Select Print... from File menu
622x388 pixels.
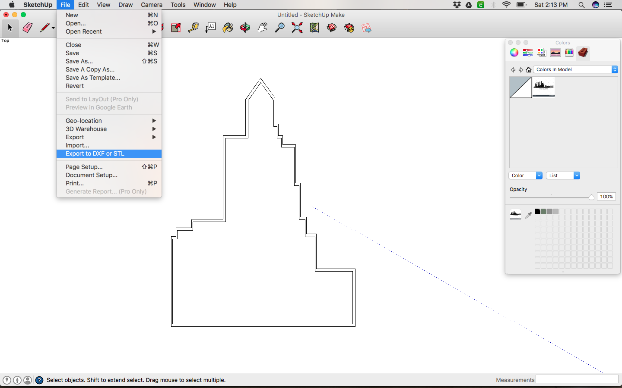coord(109,183)
